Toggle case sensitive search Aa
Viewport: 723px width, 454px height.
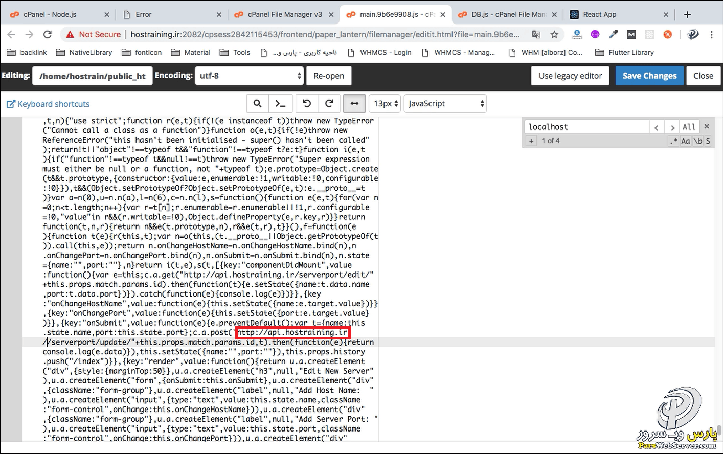click(686, 141)
